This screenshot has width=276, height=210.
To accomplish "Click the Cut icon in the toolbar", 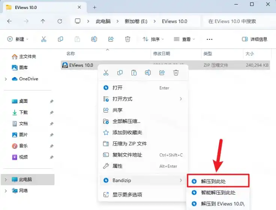I will 43,39.
